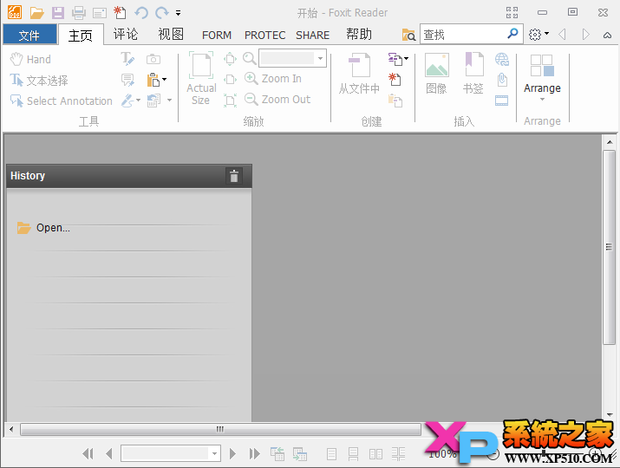Click the create from clipboard icon
This screenshot has height=468, width=620.
tap(395, 101)
